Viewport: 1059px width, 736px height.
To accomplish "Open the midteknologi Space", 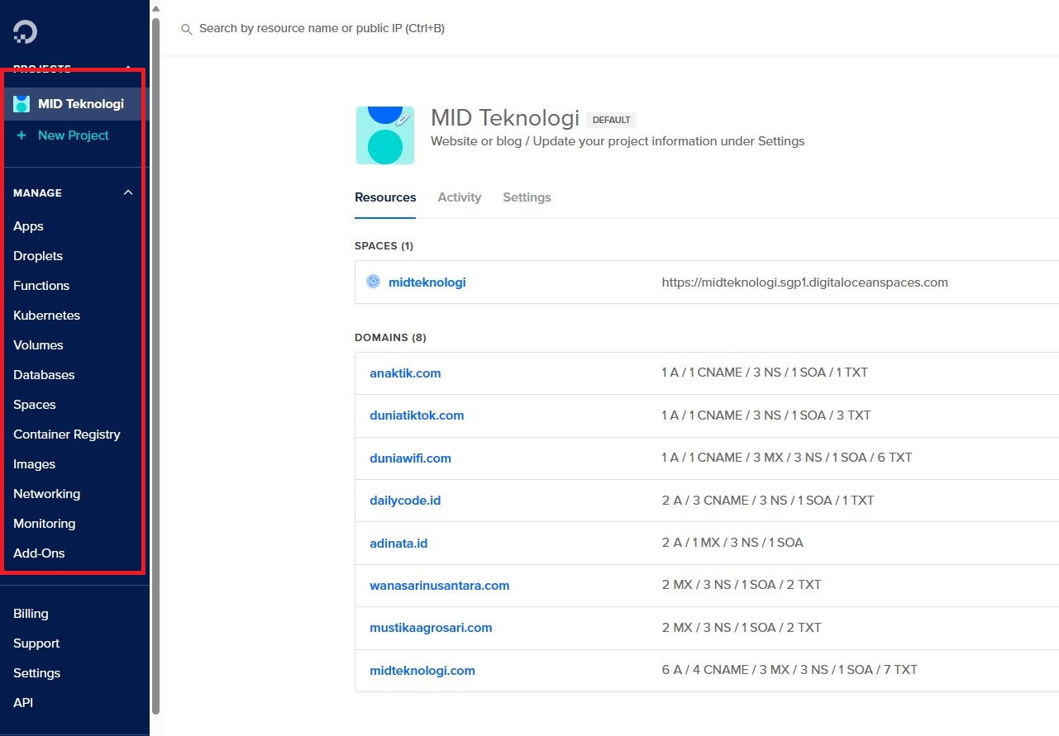I will click(x=427, y=282).
